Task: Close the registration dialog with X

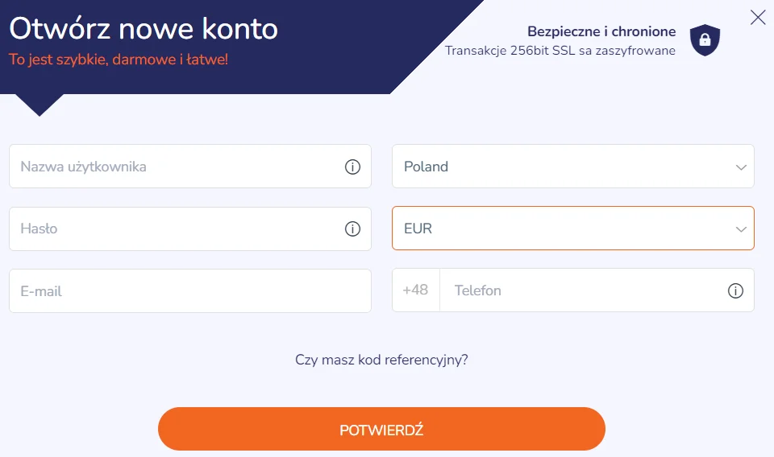Action: tap(758, 18)
